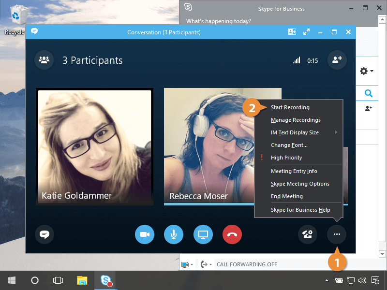
Task: Select Start Recording from menu
Action: [x=290, y=107]
